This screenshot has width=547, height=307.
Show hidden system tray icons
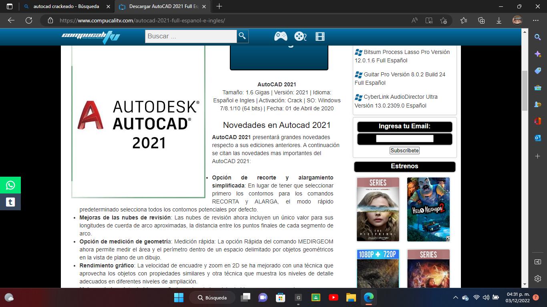coord(455,297)
